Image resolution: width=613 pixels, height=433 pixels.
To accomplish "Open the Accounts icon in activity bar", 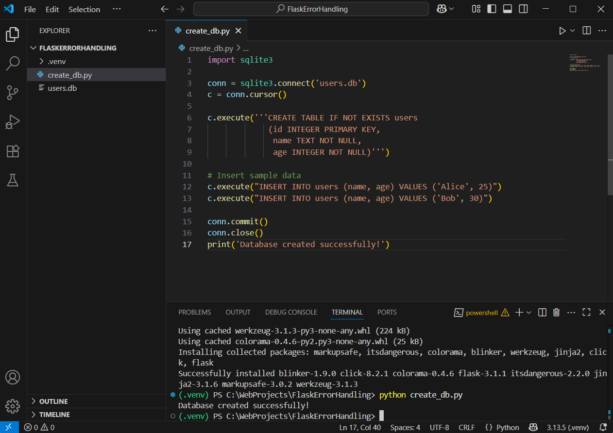I will [x=13, y=377].
